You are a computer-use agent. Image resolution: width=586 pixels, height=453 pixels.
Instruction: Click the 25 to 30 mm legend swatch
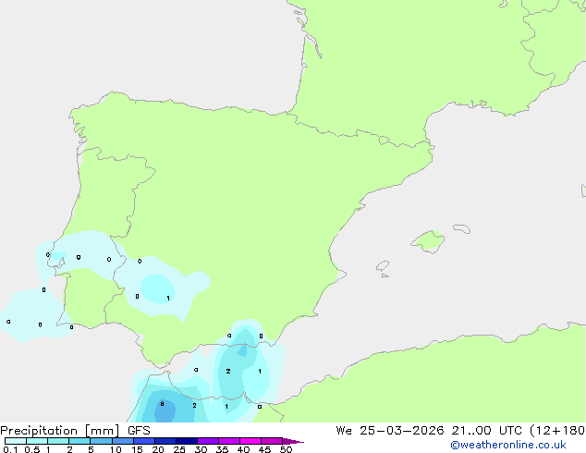coord(186,441)
